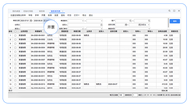Viewport: 188px width, 104px height.
Task: Click the 变更 toolbar command
Action: 56,15
